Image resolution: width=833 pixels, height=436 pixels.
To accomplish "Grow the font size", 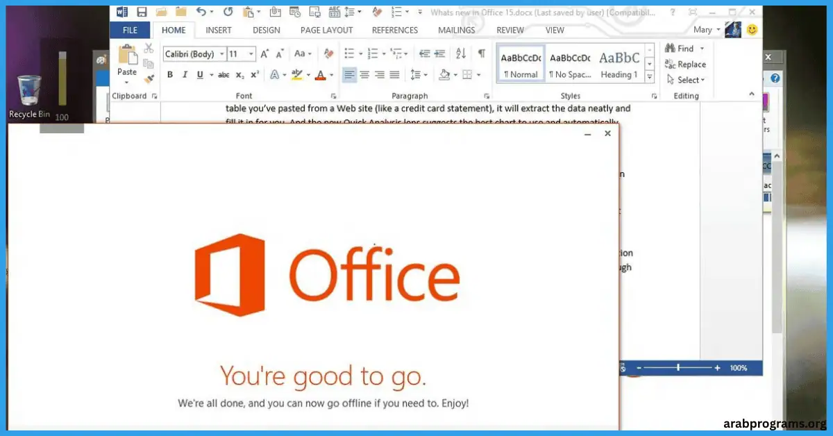I will (x=264, y=53).
